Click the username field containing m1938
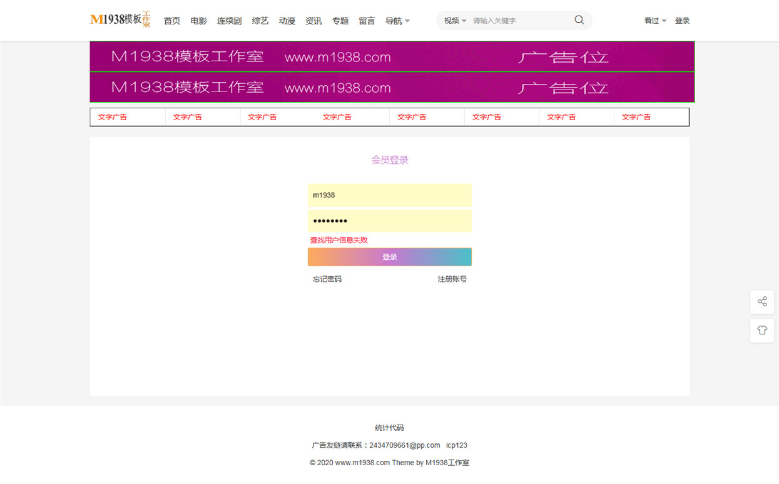779x484 pixels. tap(390, 195)
